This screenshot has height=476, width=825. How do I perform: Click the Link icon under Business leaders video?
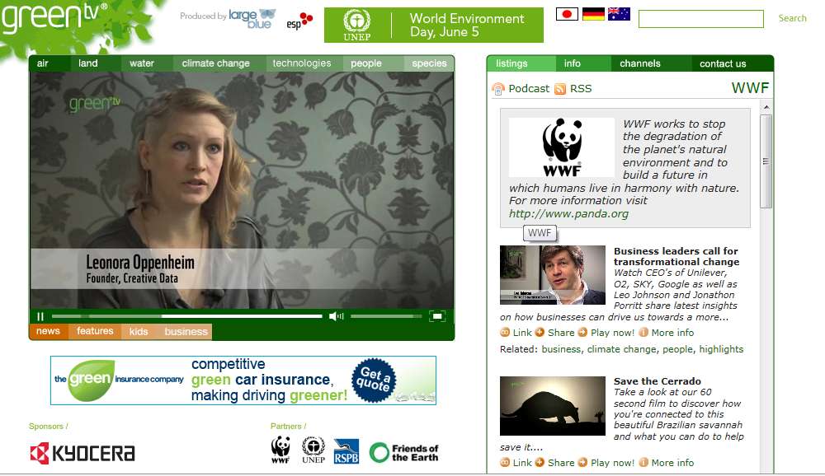tap(505, 333)
